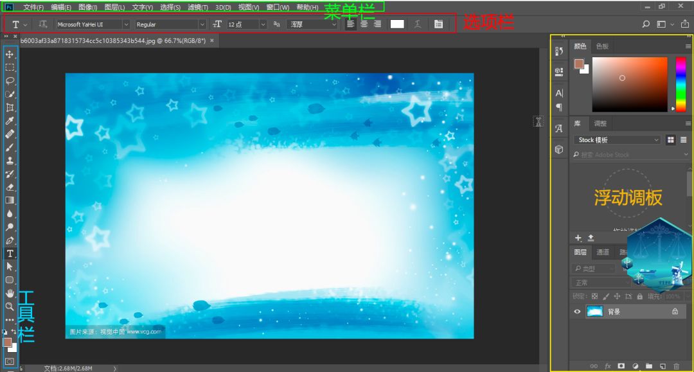Viewport: 694px width, 372px height.
Task: Open the 12点 font size dropdown
Action: click(247, 24)
